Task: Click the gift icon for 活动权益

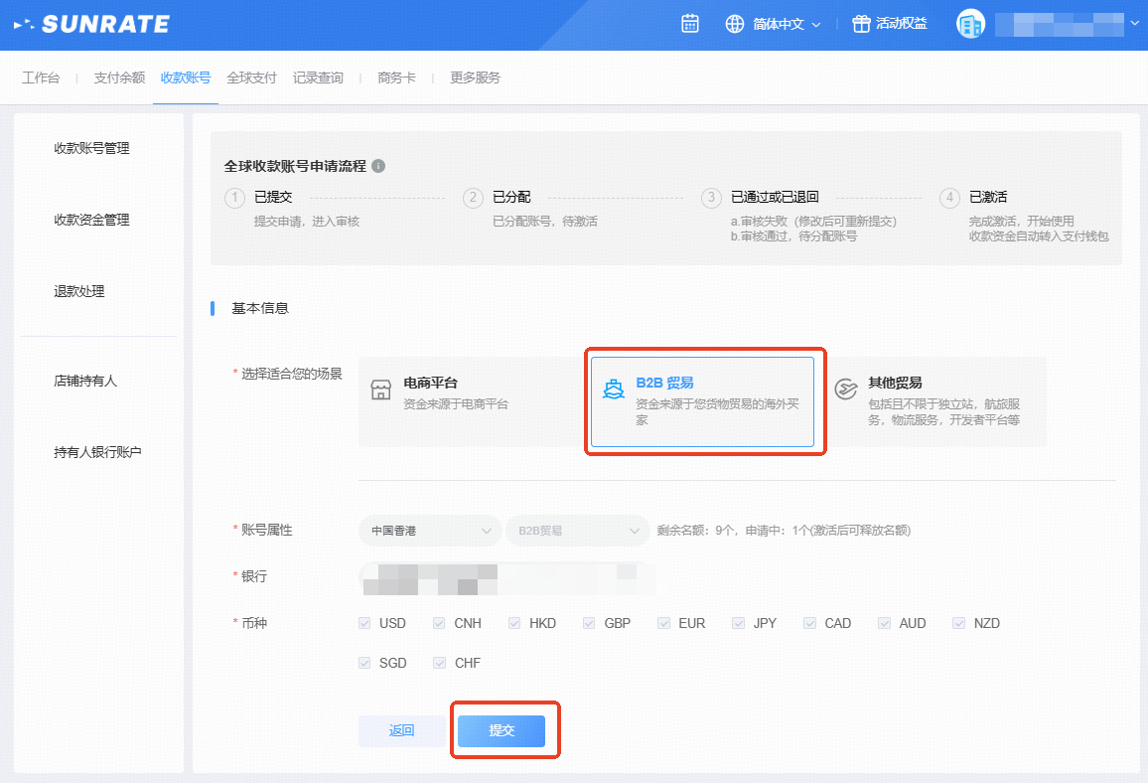Action: click(x=861, y=24)
